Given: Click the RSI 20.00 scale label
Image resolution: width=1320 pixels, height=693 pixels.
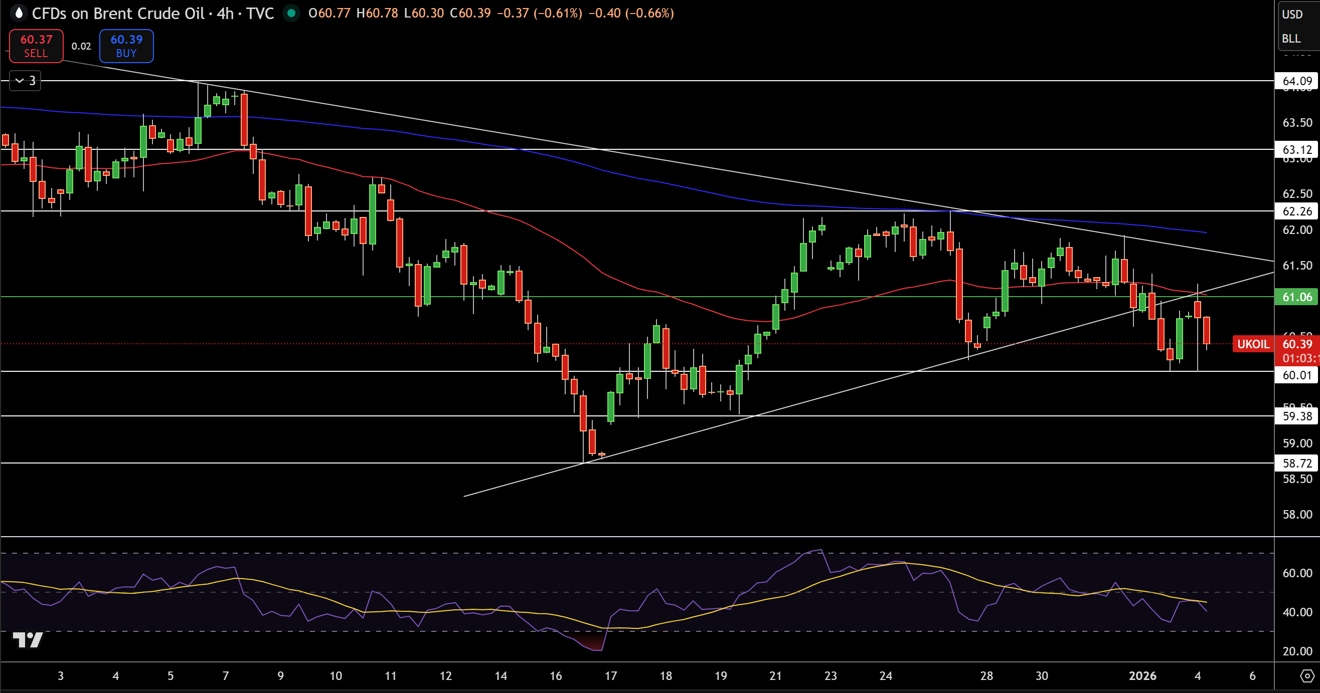Looking at the screenshot, I should (x=1297, y=651).
